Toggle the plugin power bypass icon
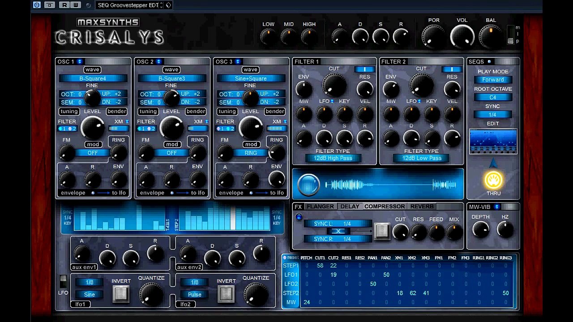Viewport: 573px width, 322px height. pos(37,5)
